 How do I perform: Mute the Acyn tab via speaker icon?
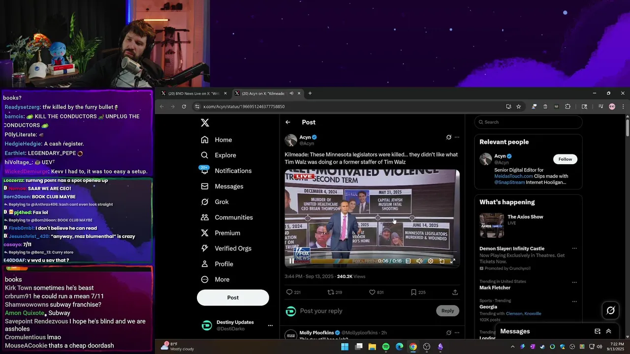click(291, 93)
